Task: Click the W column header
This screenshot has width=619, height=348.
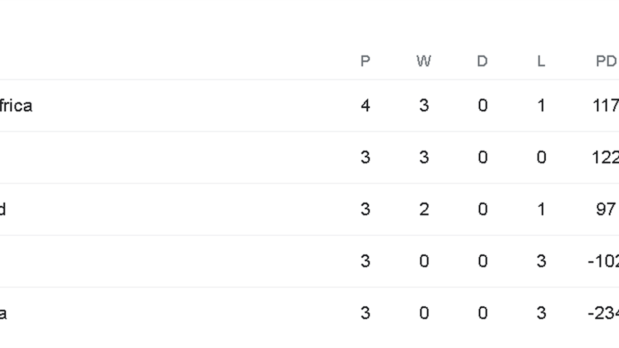Action: point(423,61)
